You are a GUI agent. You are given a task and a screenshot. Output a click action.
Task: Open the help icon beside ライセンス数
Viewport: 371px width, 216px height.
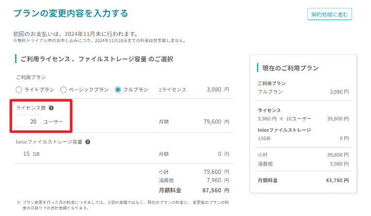tap(51, 108)
